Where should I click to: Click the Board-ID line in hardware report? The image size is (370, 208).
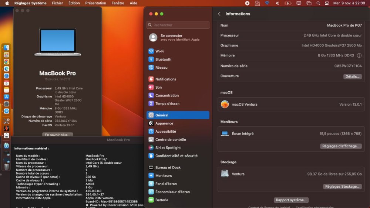tap(111, 201)
